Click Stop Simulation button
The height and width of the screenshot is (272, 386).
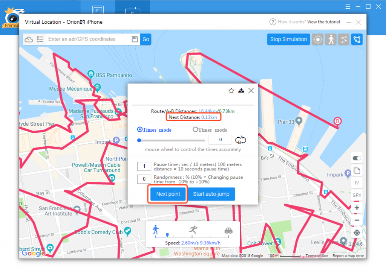coord(288,39)
